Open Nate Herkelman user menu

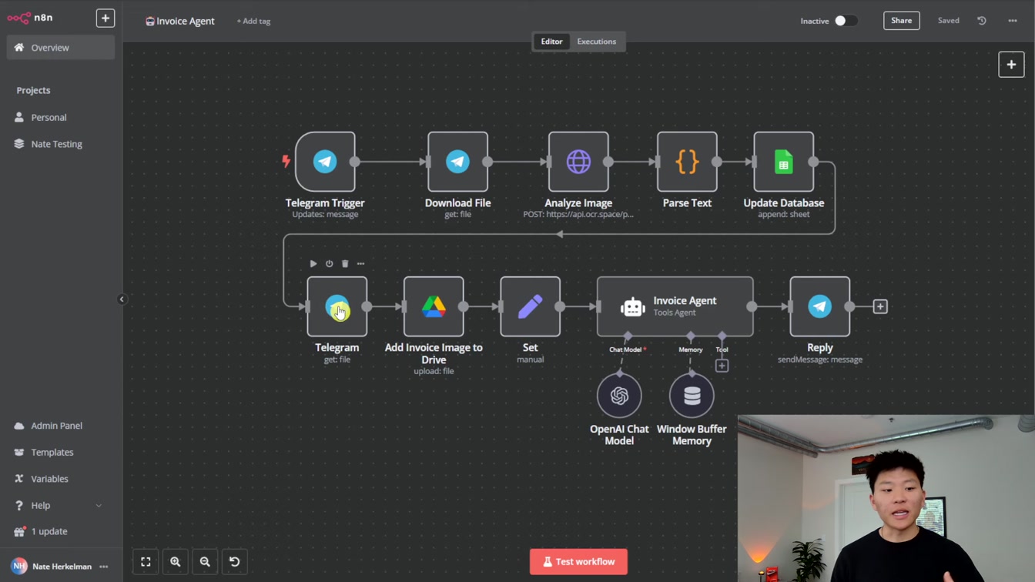click(104, 567)
